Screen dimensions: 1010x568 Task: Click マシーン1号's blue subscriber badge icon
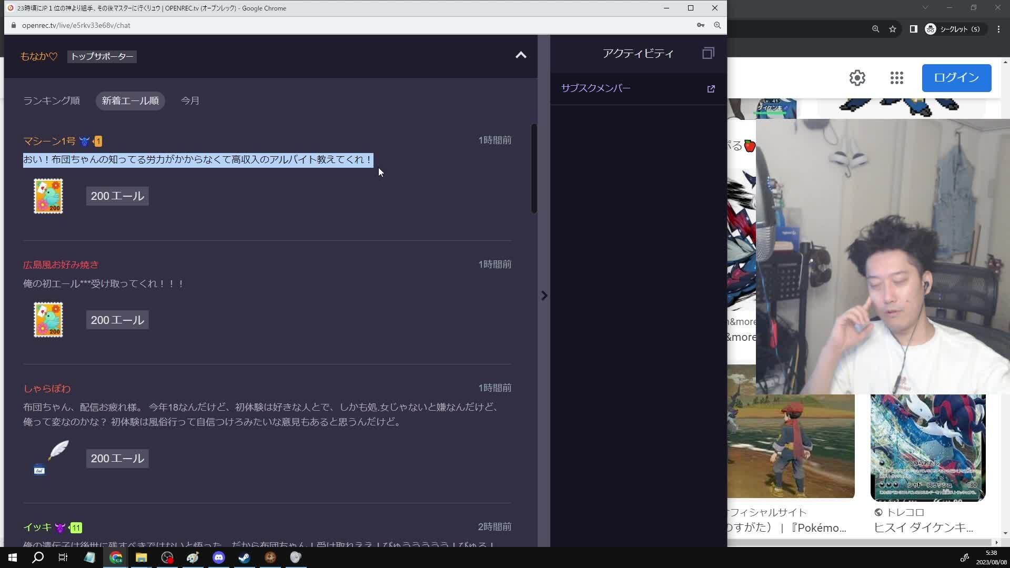(84, 141)
